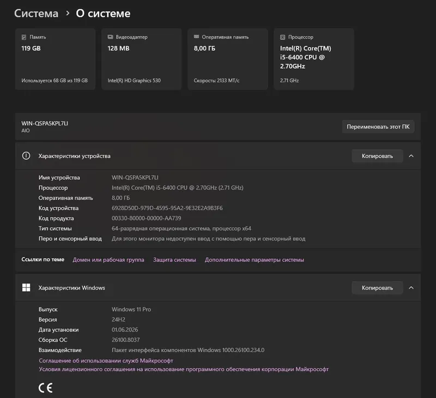
Task: Click the О системе page title
Action: tap(103, 13)
